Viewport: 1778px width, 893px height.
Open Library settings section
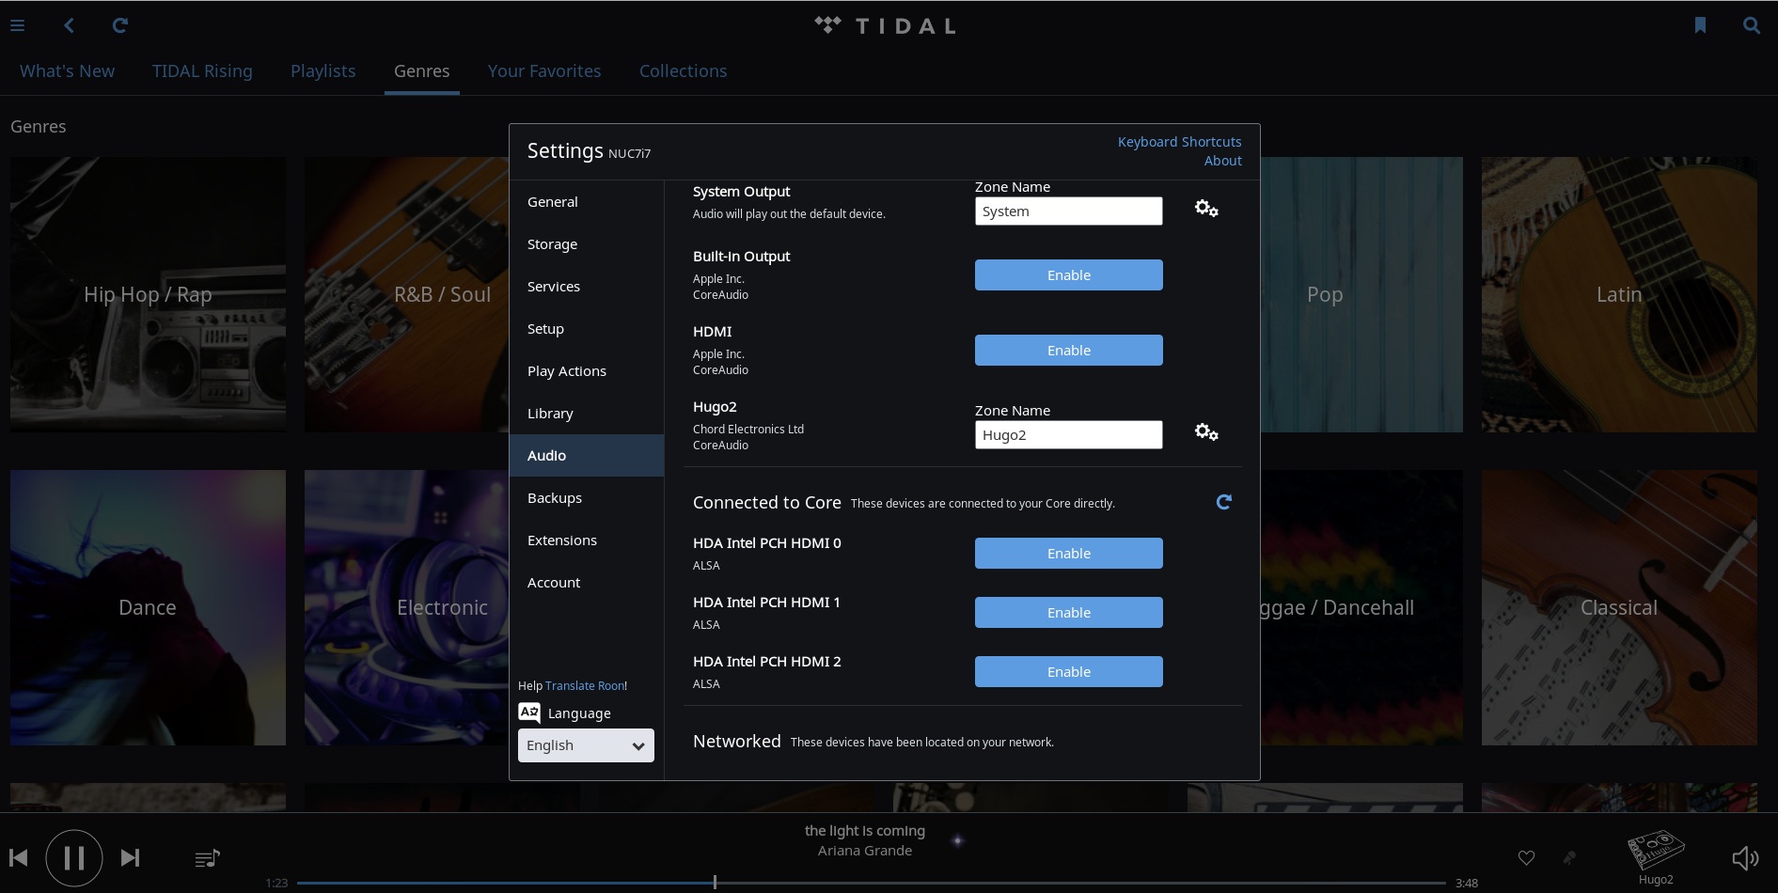pos(587,414)
